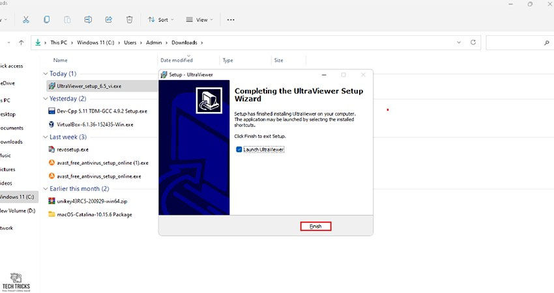Viewport: 554px width, 293px height.
Task: Collapse the Last week (3) group
Action: (x=45, y=137)
